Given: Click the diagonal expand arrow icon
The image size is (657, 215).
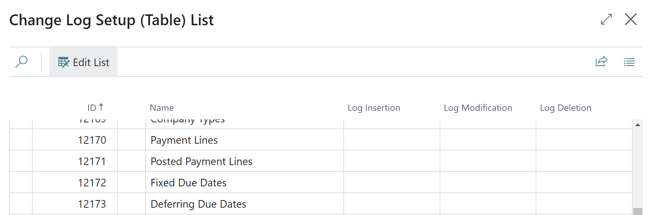Looking at the screenshot, I should 606,19.
